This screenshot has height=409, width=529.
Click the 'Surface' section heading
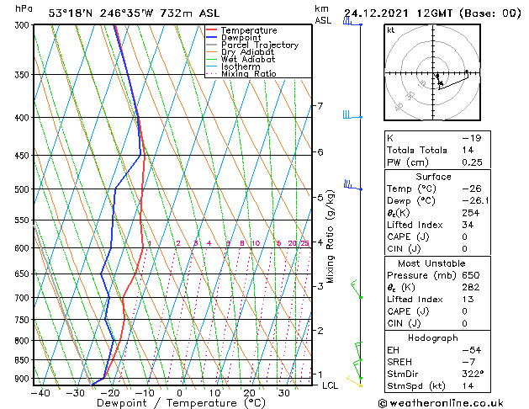(433, 177)
